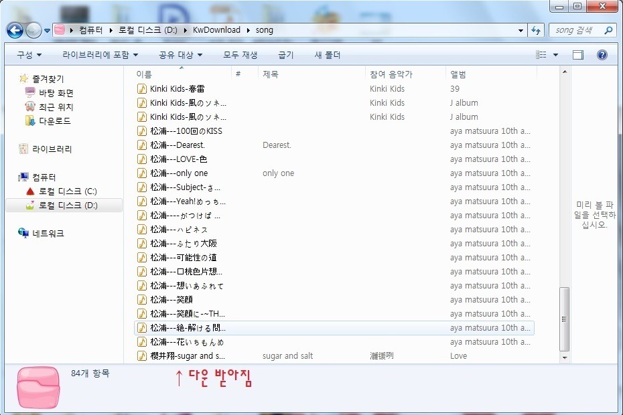Click the 새 폴더 button

[328, 55]
